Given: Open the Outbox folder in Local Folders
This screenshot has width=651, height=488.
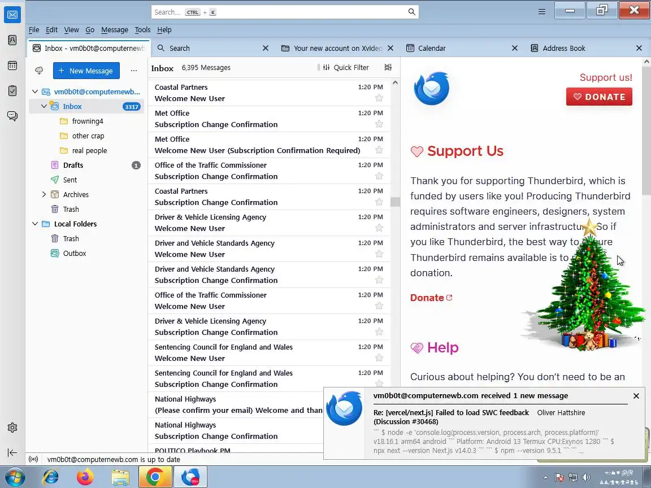Looking at the screenshot, I should [x=86, y=253].
